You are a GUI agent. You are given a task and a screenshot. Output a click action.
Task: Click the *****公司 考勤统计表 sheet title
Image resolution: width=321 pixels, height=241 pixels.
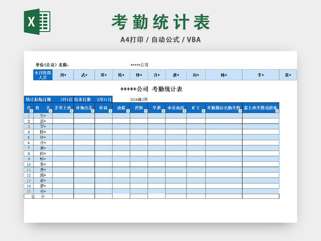click(x=151, y=89)
